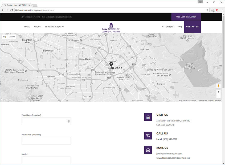Click the Call Us phone icon
This screenshot has height=165, width=225.
[x=148, y=136]
